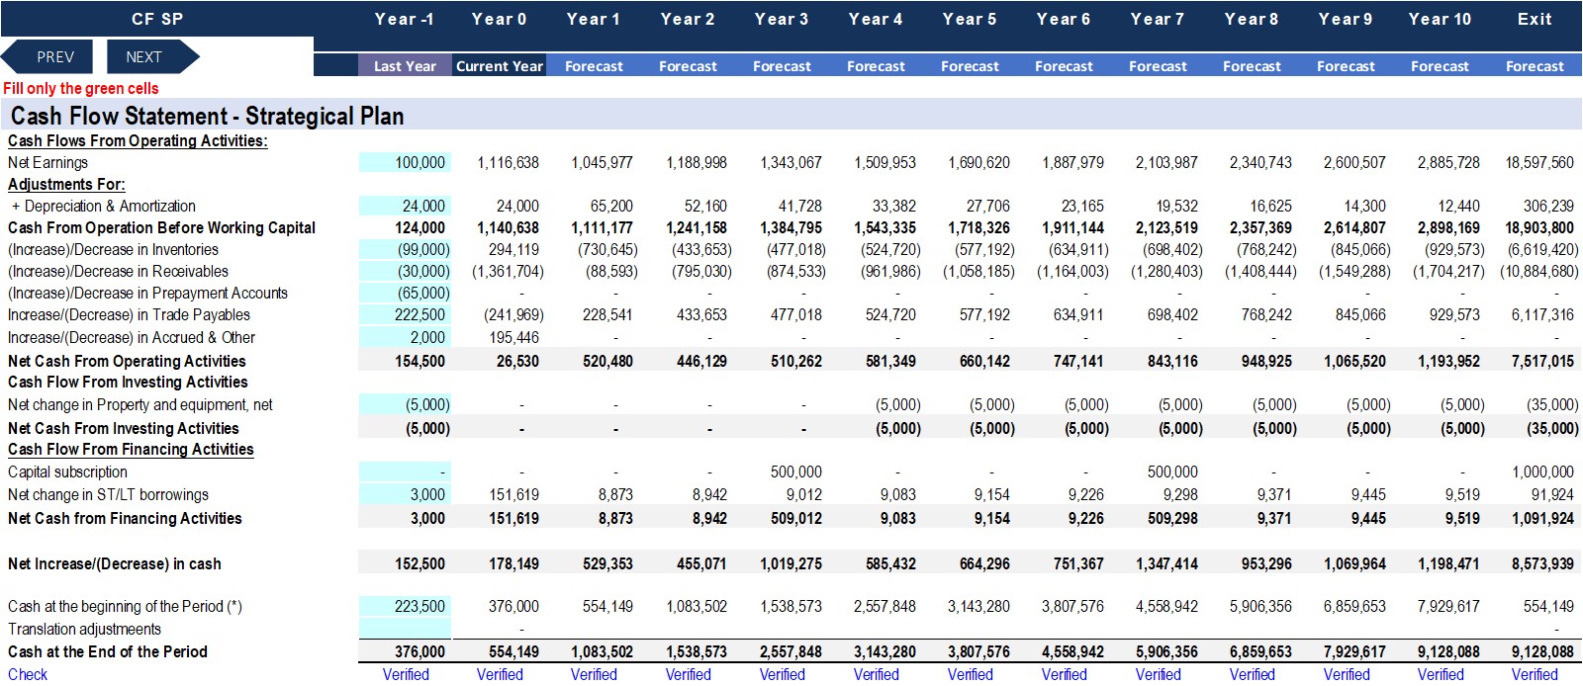Go back with the PREV arrow button
Viewport: 1583px width, 686px height.
[47, 56]
